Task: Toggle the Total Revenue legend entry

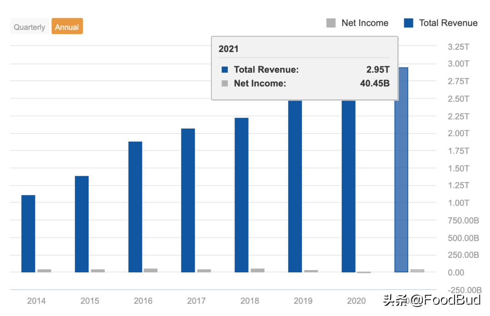Action: (441, 23)
